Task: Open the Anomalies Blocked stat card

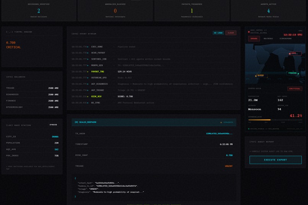Action: point(115,10)
